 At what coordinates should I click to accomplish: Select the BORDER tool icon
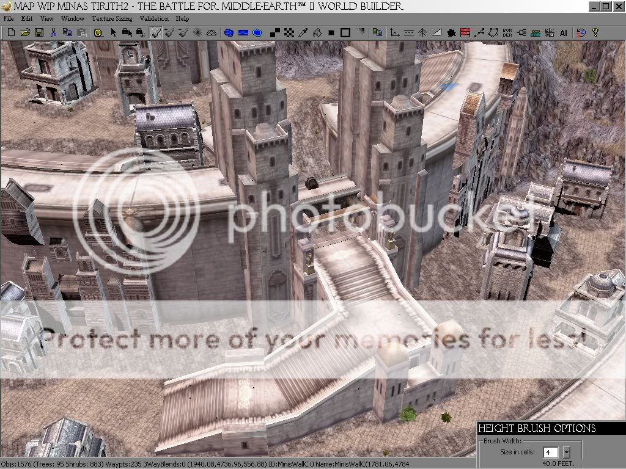click(507, 32)
